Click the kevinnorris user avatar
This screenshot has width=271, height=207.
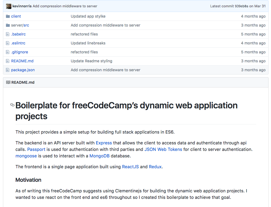[x=9, y=6]
